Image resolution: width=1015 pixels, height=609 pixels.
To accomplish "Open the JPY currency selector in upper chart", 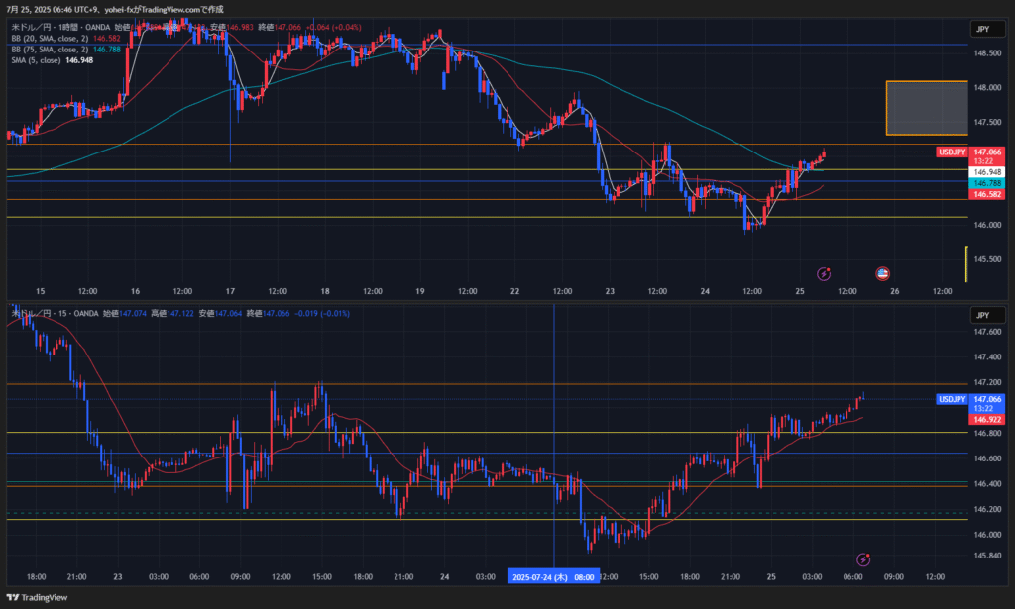I will coord(982,30).
